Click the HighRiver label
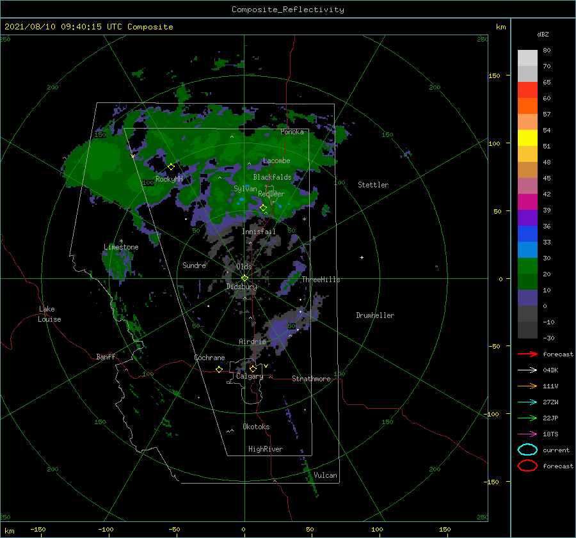 click(x=266, y=449)
